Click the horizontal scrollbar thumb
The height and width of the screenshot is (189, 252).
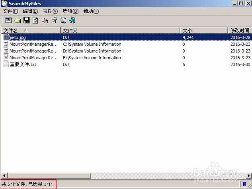[x=49, y=176]
